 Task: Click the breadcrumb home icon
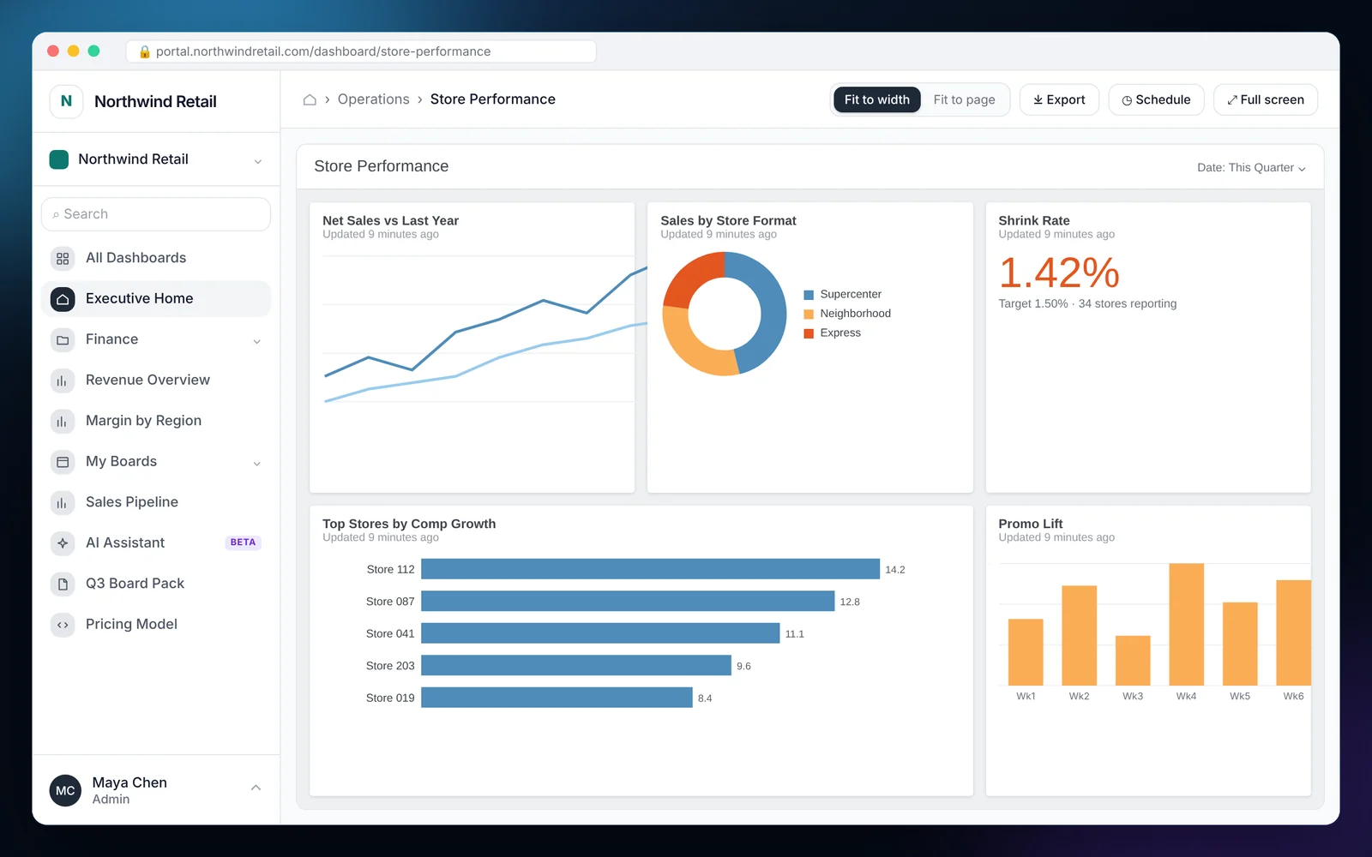(310, 99)
